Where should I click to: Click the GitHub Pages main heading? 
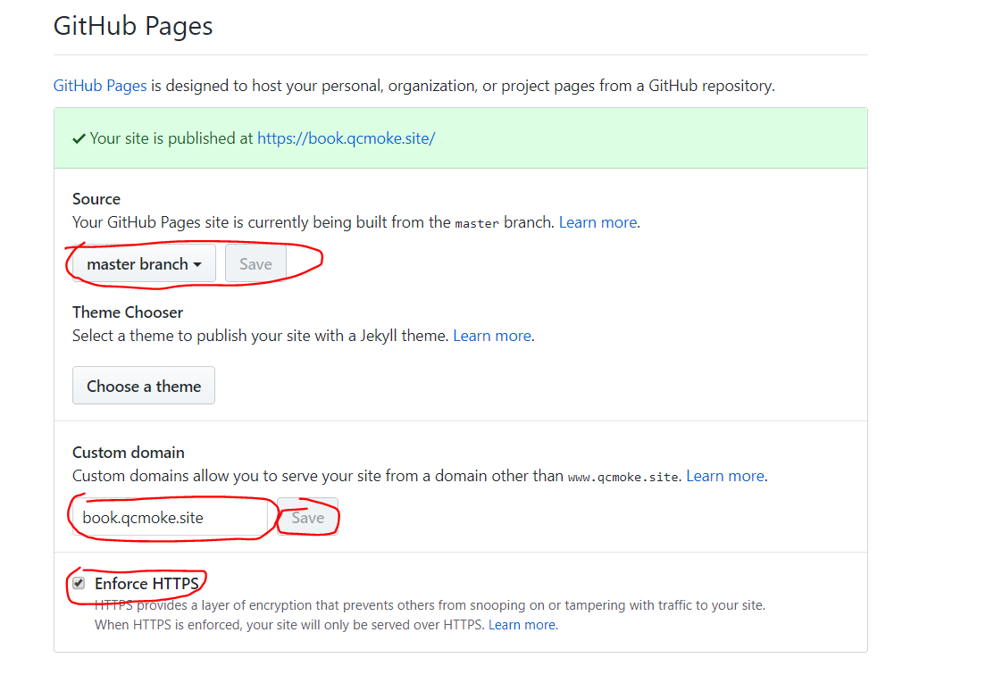[x=133, y=27]
